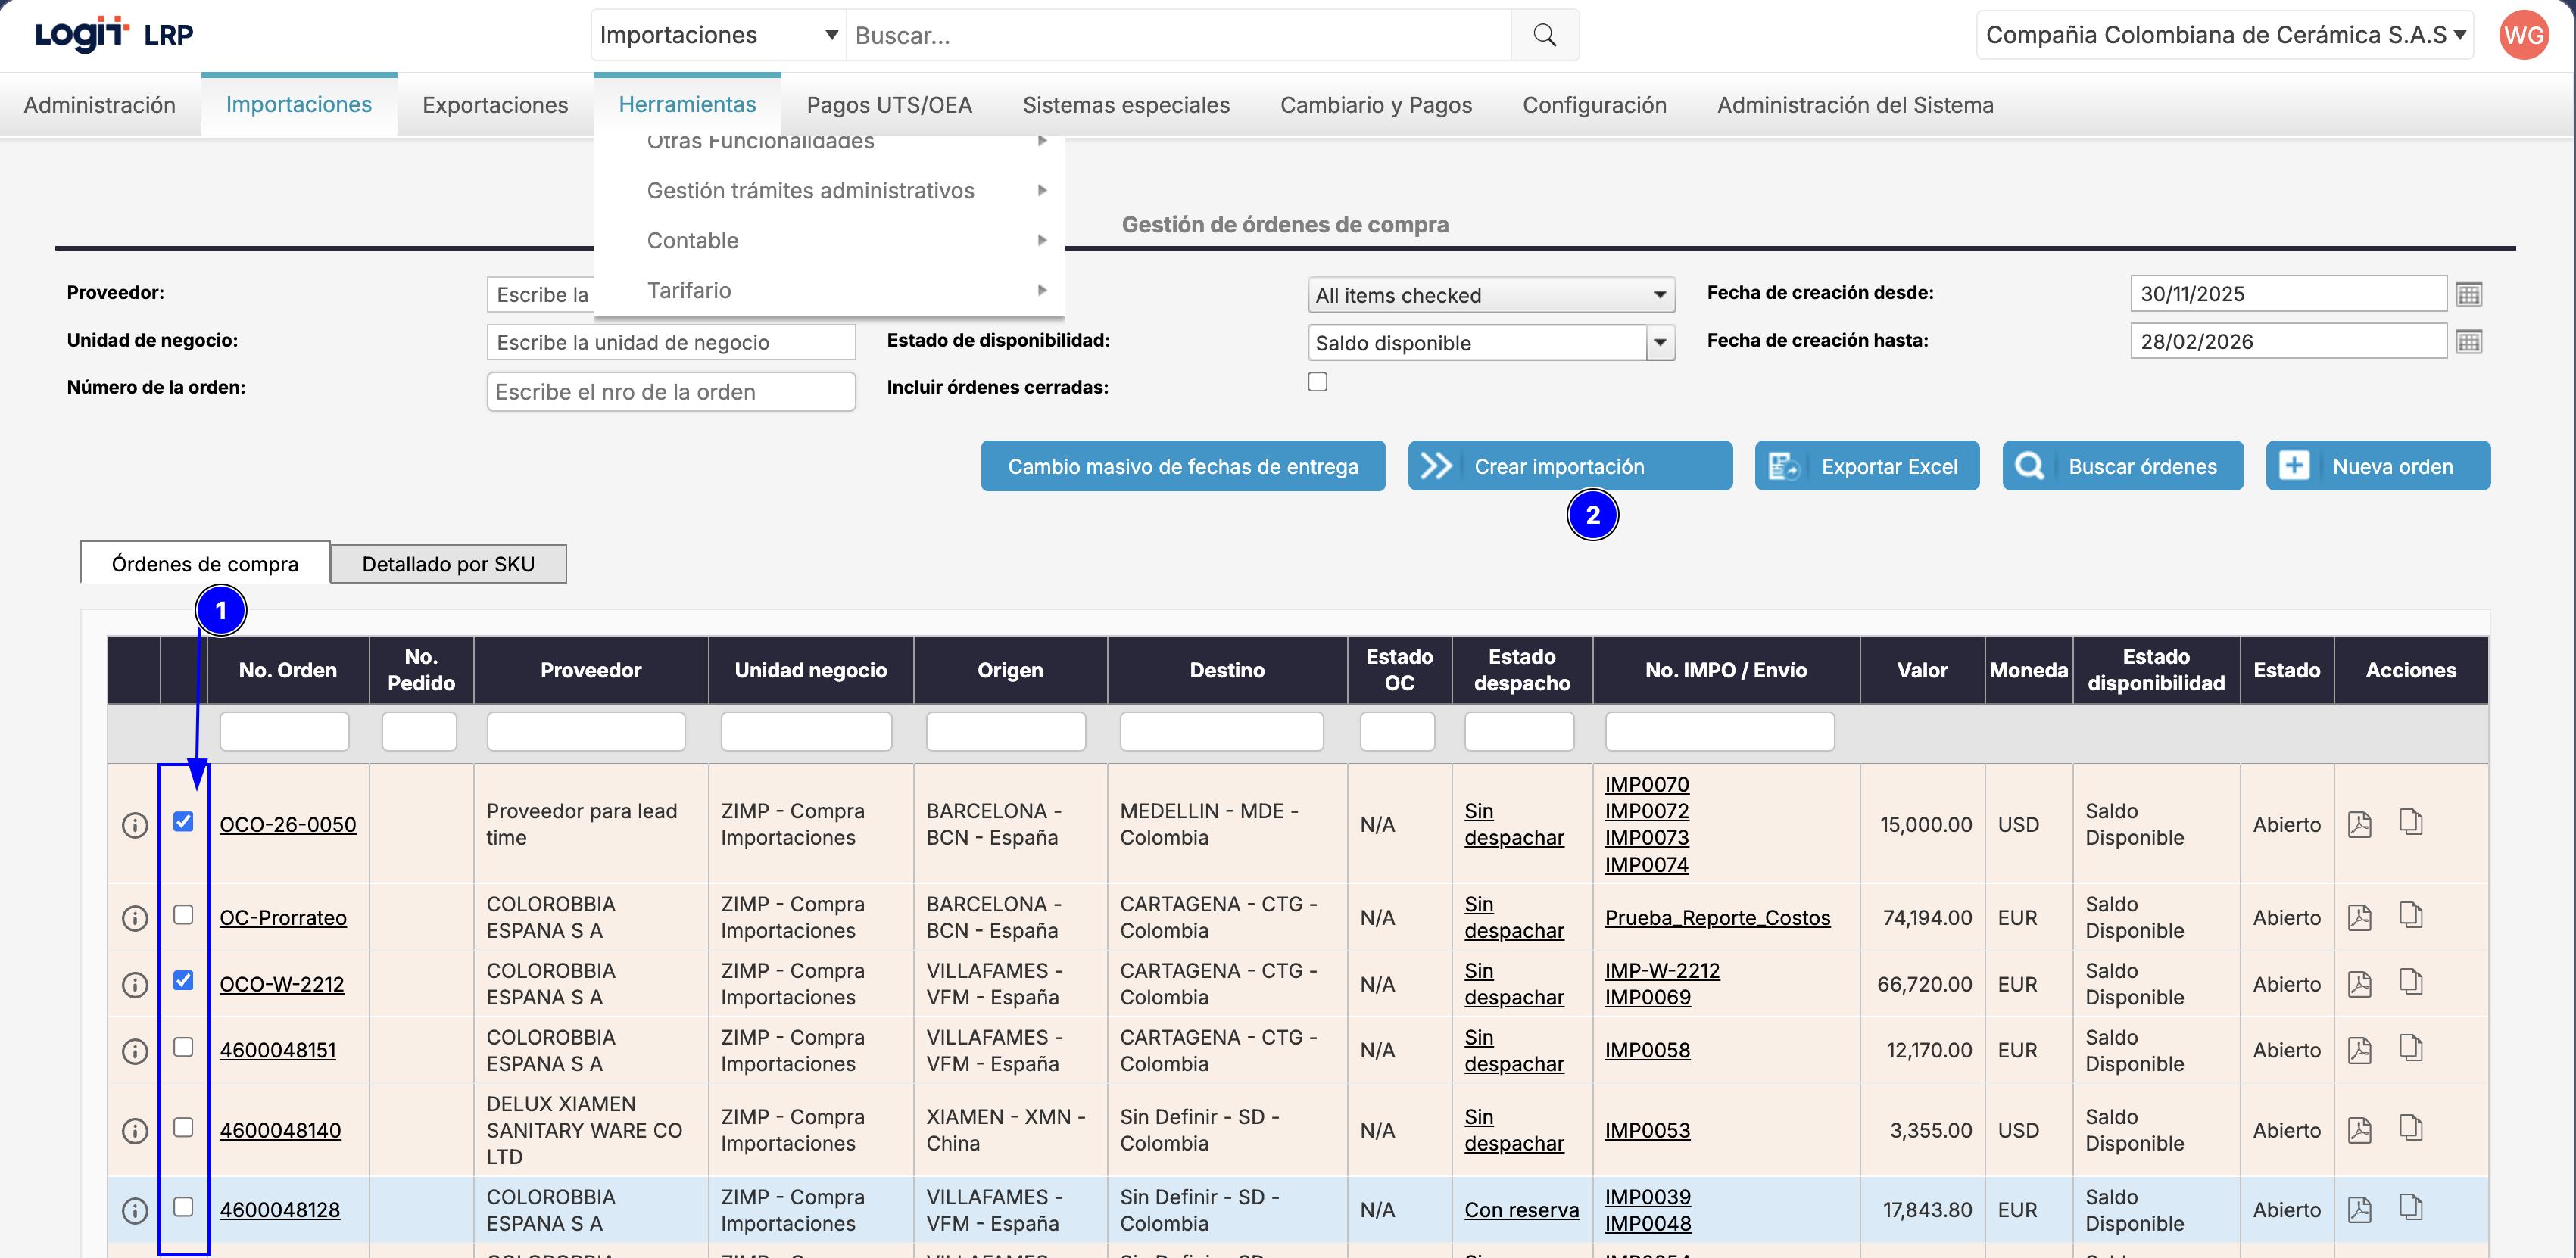Enable Incluir órdenes cerradas checkbox
This screenshot has height=1258, width=2576.
[x=1317, y=382]
